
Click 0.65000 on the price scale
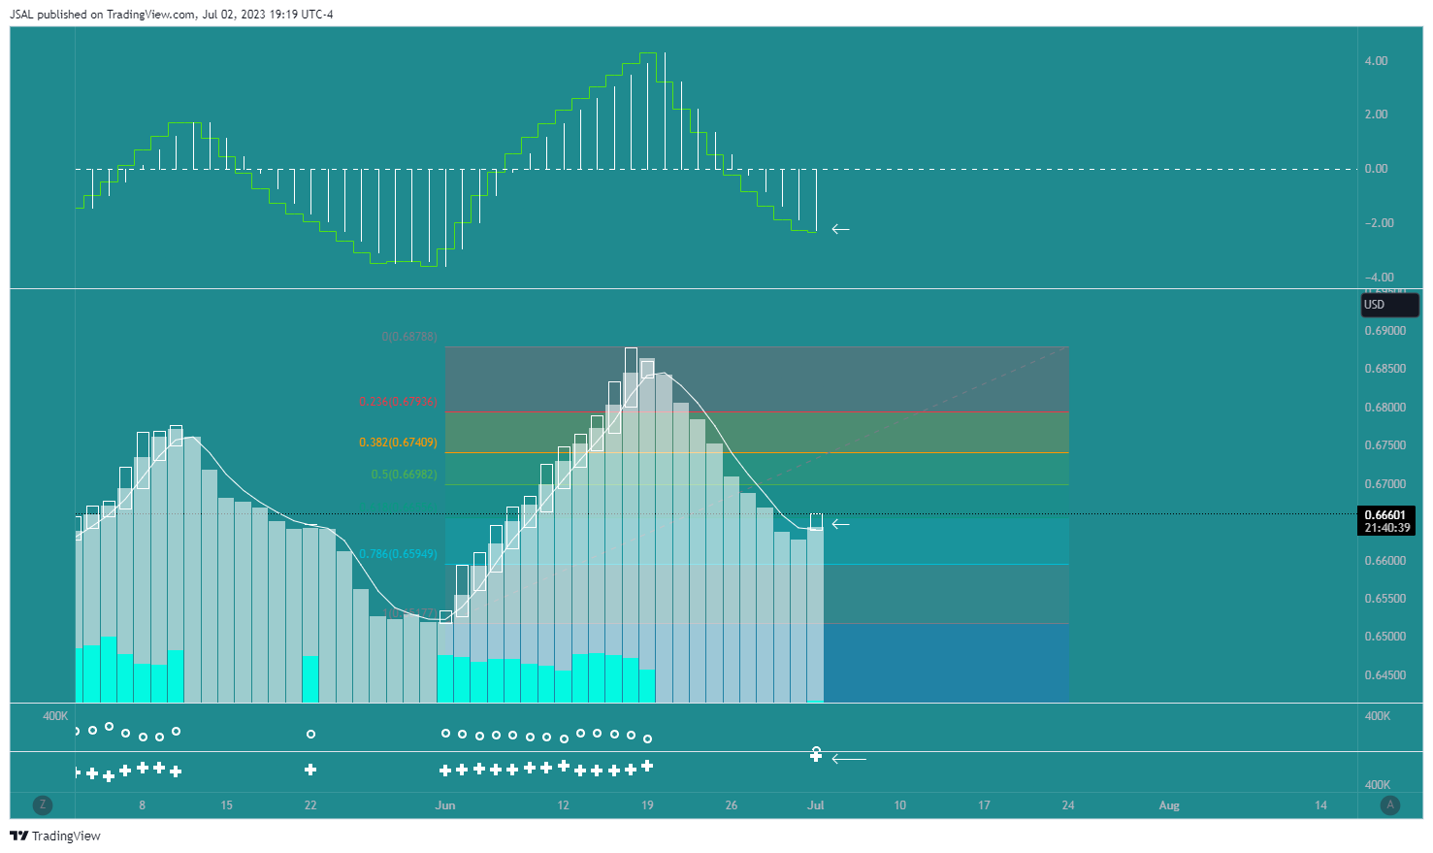tap(1385, 637)
